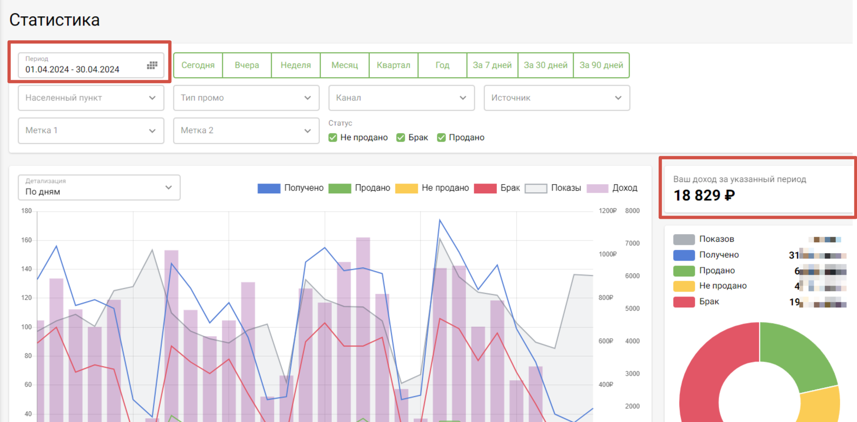
Task: Choose the За 90 дней period
Action: pos(601,65)
